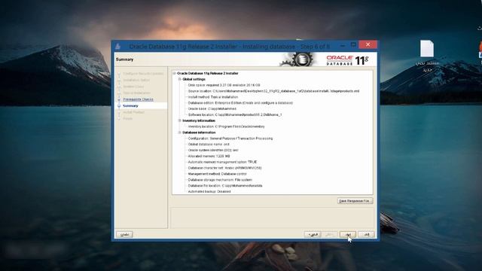Click the Save Response File button
The image size is (482, 271).
[x=355, y=201]
